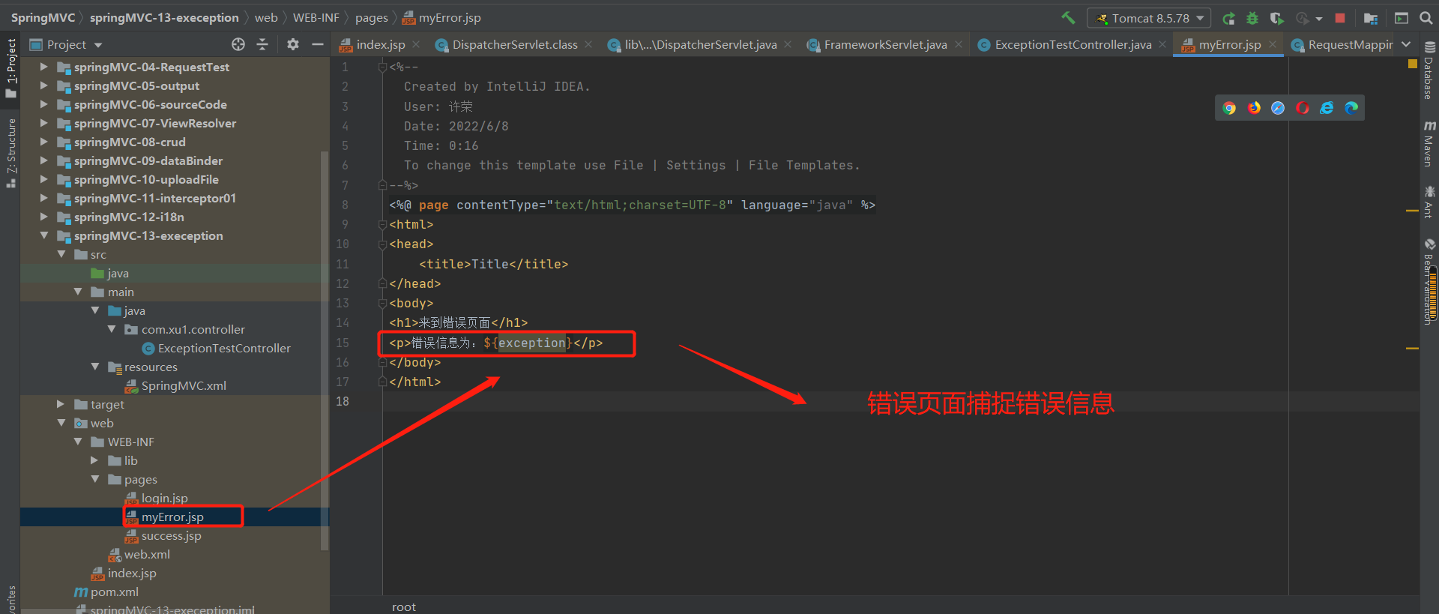Open Project panel settings gear
The width and height of the screenshot is (1439, 614).
293,44
